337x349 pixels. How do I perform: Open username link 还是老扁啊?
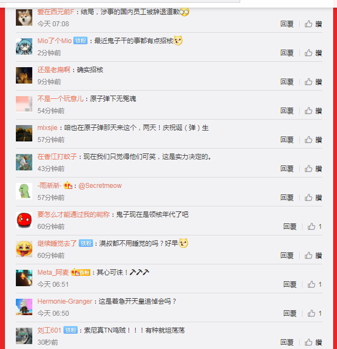click(54, 70)
